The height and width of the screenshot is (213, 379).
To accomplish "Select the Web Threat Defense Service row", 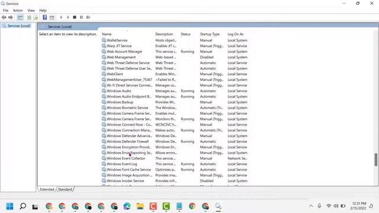I will [x=175, y=63].
